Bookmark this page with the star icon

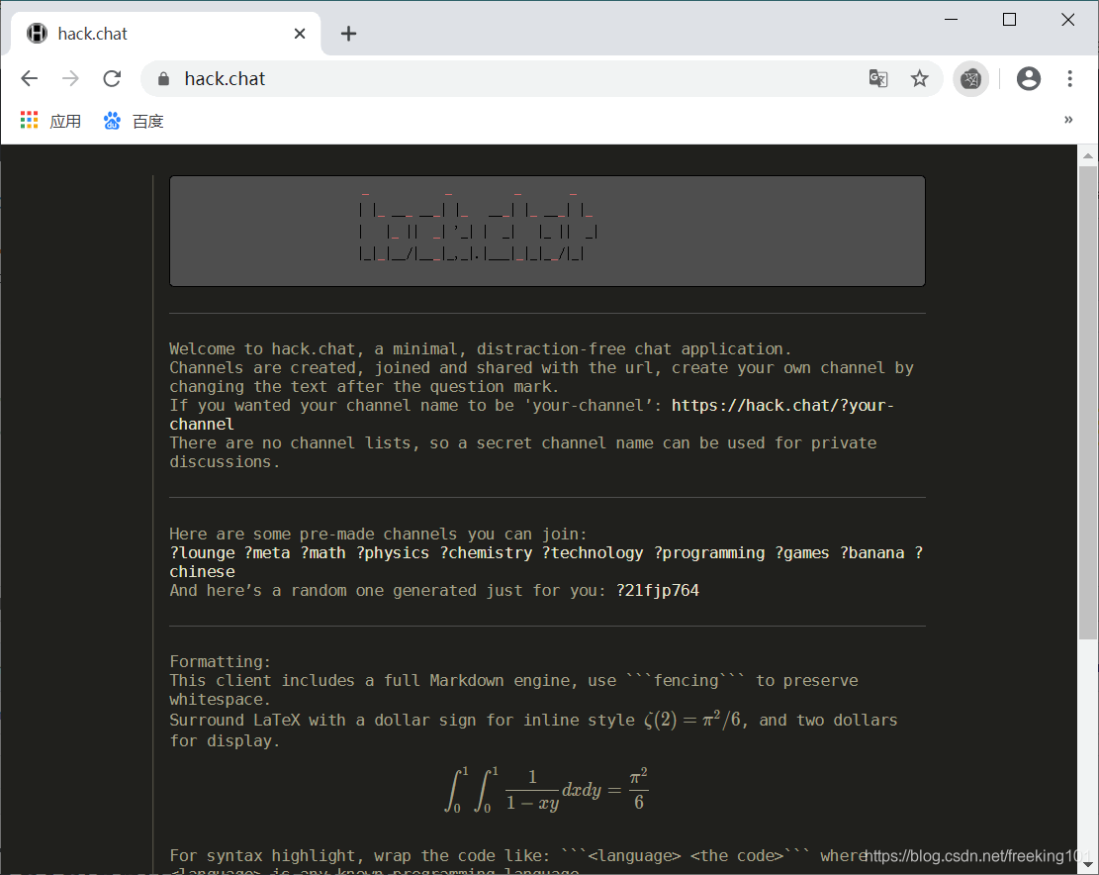click(920, 78)
